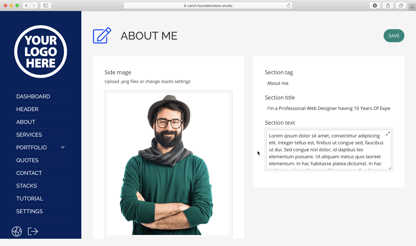The height and width of the screenshot is (246, 416).
Task: Navigate to Stacks in sidebar
Action: pos(26,186)
